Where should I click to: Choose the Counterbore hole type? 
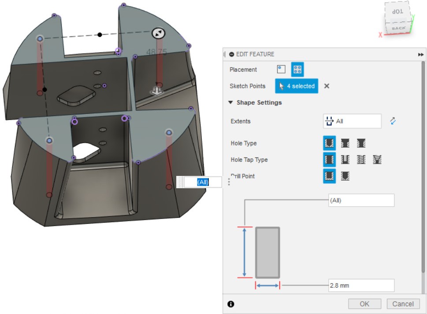pyautogui.click(x=345, y=143)
